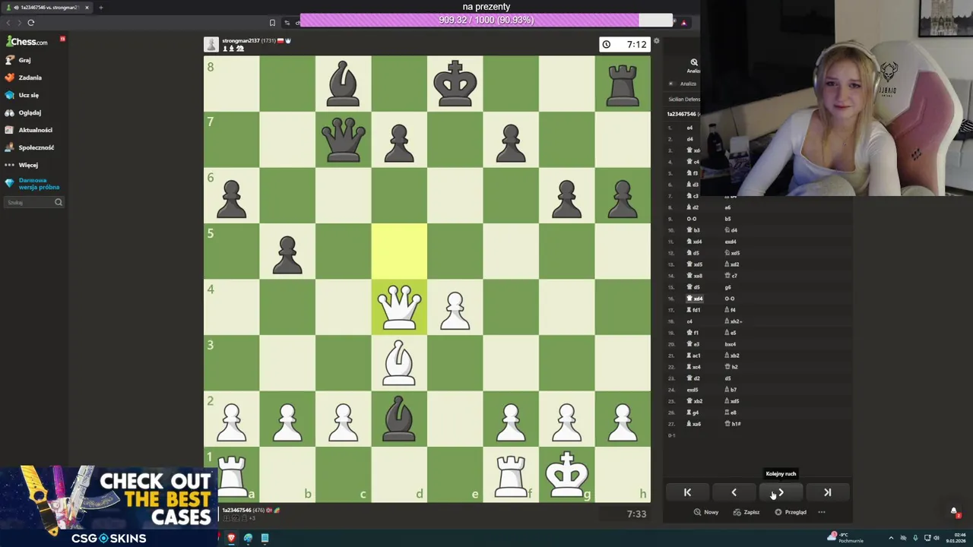Select black move h1# in row 27
This screenshot has height=547, width=973.
tap(734, 424)
